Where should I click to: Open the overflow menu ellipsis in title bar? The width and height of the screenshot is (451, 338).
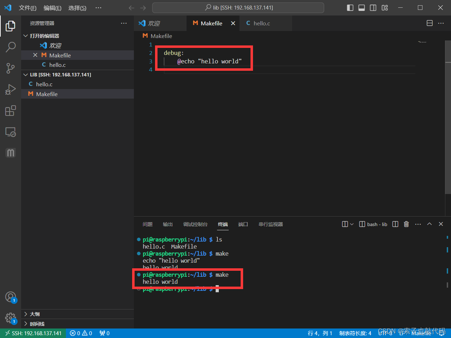(98, 8)
